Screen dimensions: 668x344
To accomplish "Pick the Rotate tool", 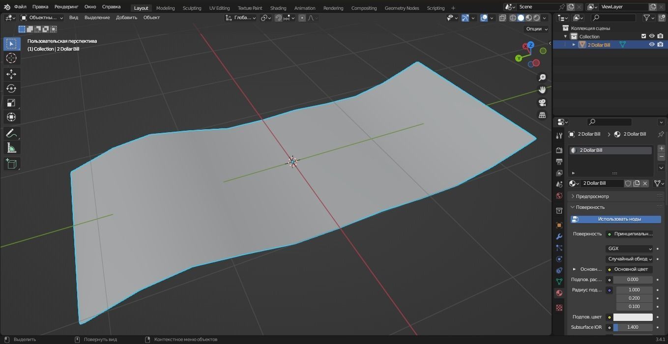I will click(11, 88).
